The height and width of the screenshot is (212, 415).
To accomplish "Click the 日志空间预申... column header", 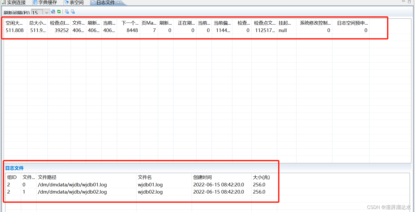I will click(x=352, y=23).
